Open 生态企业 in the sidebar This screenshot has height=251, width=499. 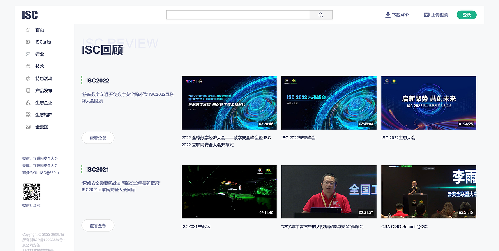[44, 103]
